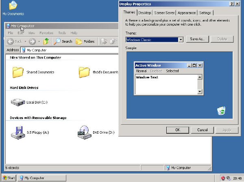Switch to the Screen Saver tab

click(x=164, y=13)
